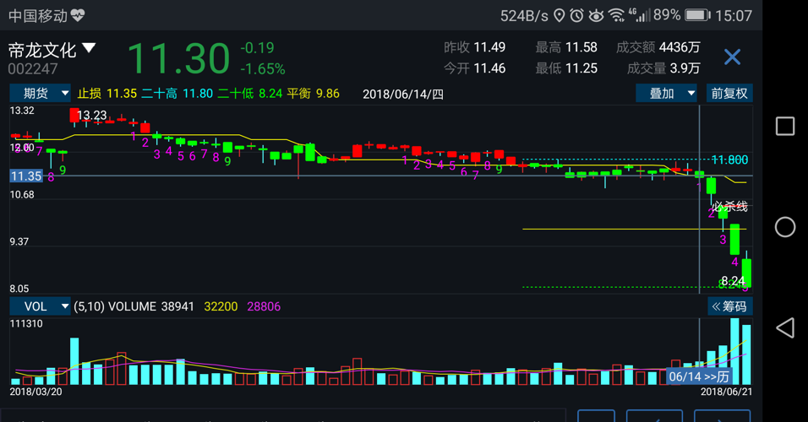Screen dimensions: 808x422
Task: Tap the heart icon beside 中国移动
Action: pos(78,15)
